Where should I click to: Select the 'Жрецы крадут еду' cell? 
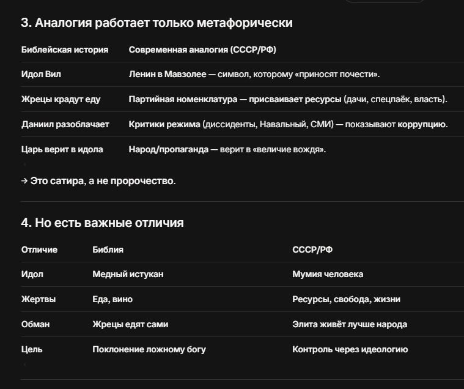pyautogui.click(x=61, y=99)
